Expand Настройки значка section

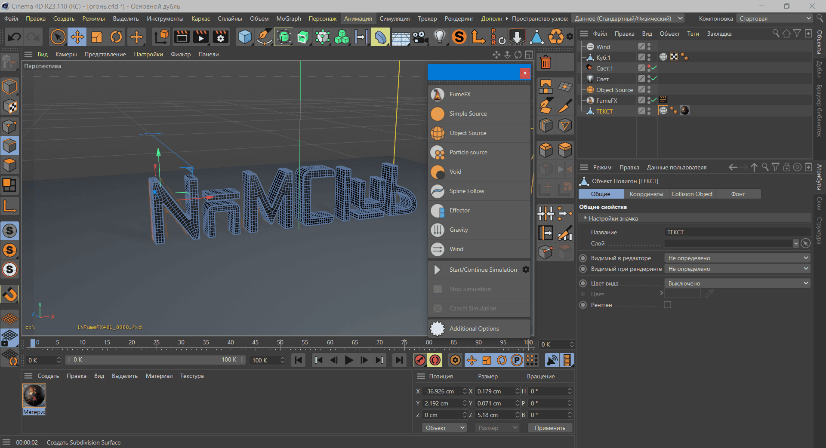(x=586, y=218)
